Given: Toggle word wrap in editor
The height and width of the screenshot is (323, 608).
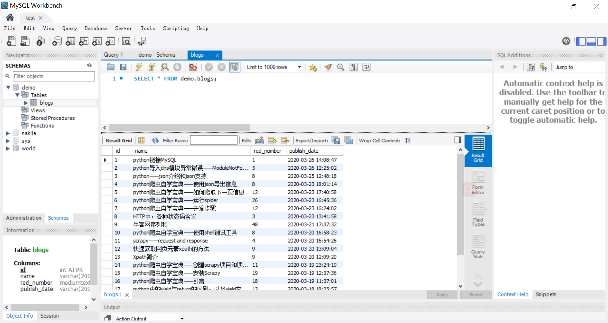Looking at the screenshot, I should (x=366, y=67).
